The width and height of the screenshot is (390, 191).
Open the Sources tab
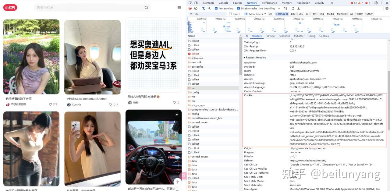click(238, 3)
